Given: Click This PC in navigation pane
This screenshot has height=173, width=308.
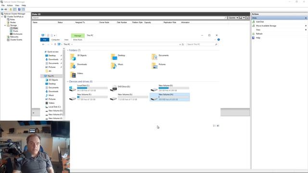Looking at the screenshot, I should 49,76.
